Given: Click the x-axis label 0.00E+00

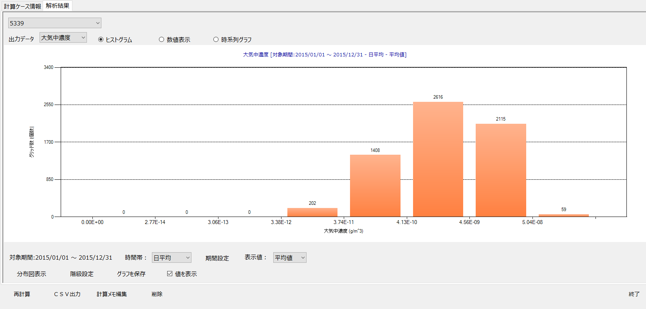Looking at the screenshot, I should coord(92,222).
